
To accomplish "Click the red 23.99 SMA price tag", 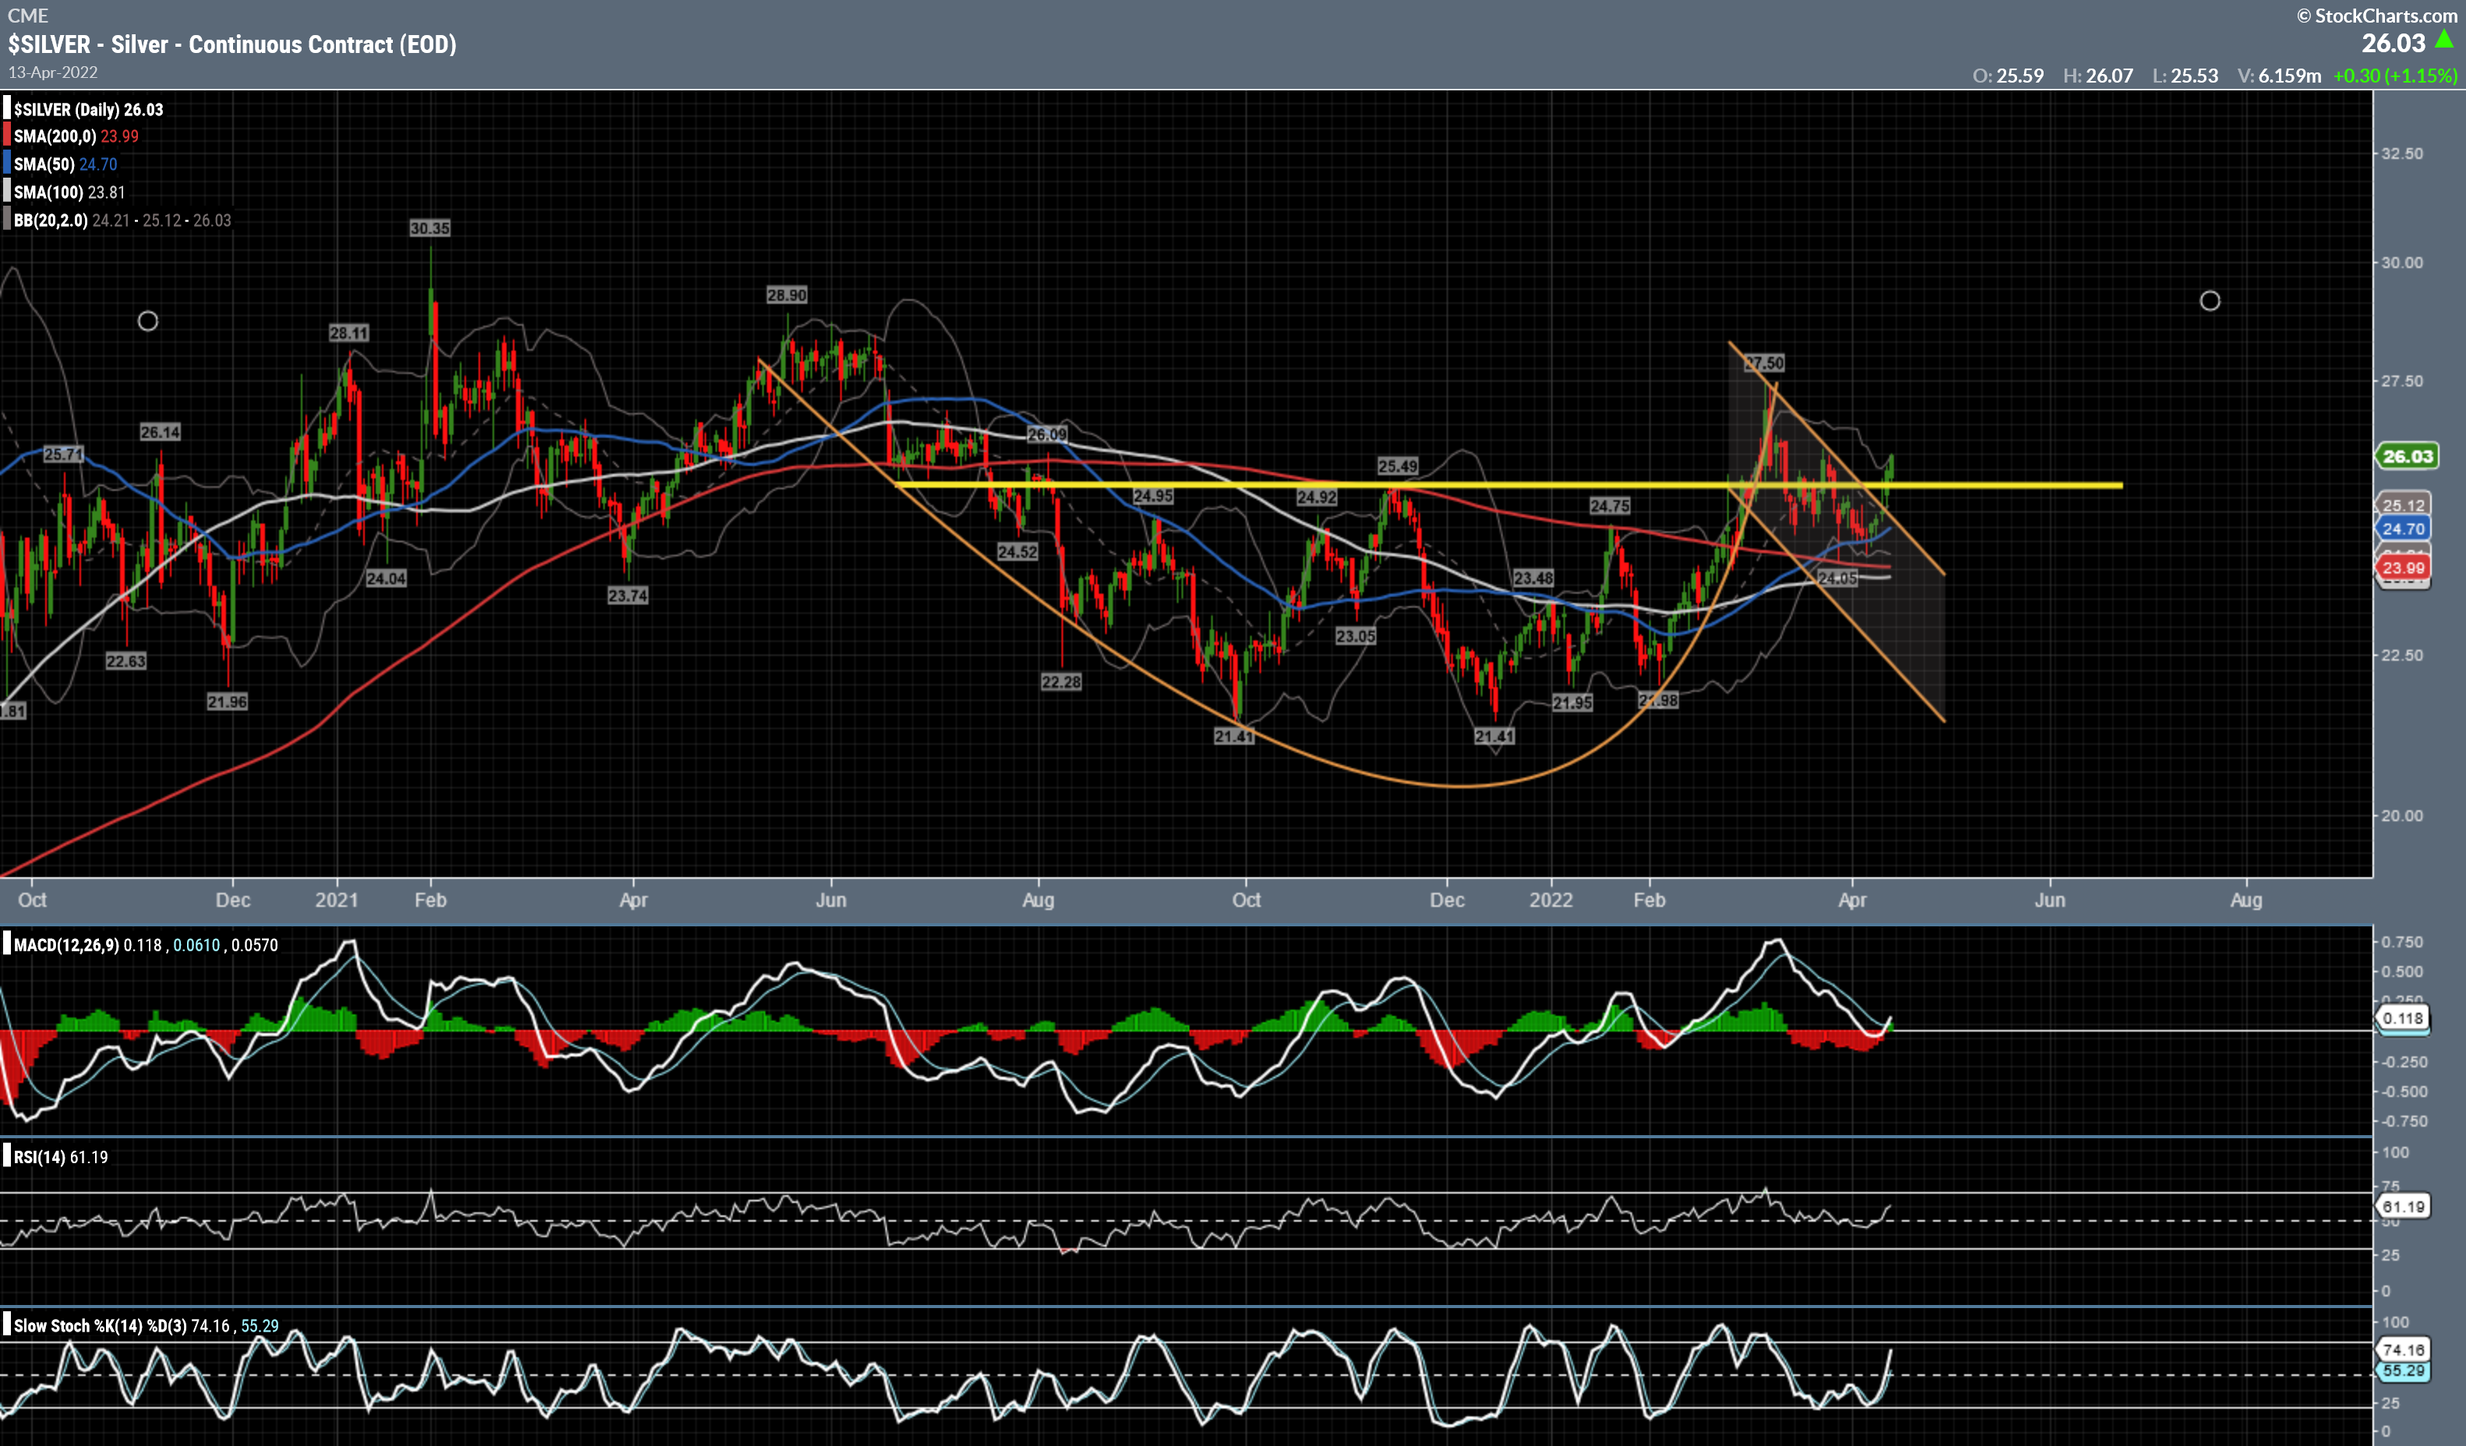I will [x=2404, y=569].
